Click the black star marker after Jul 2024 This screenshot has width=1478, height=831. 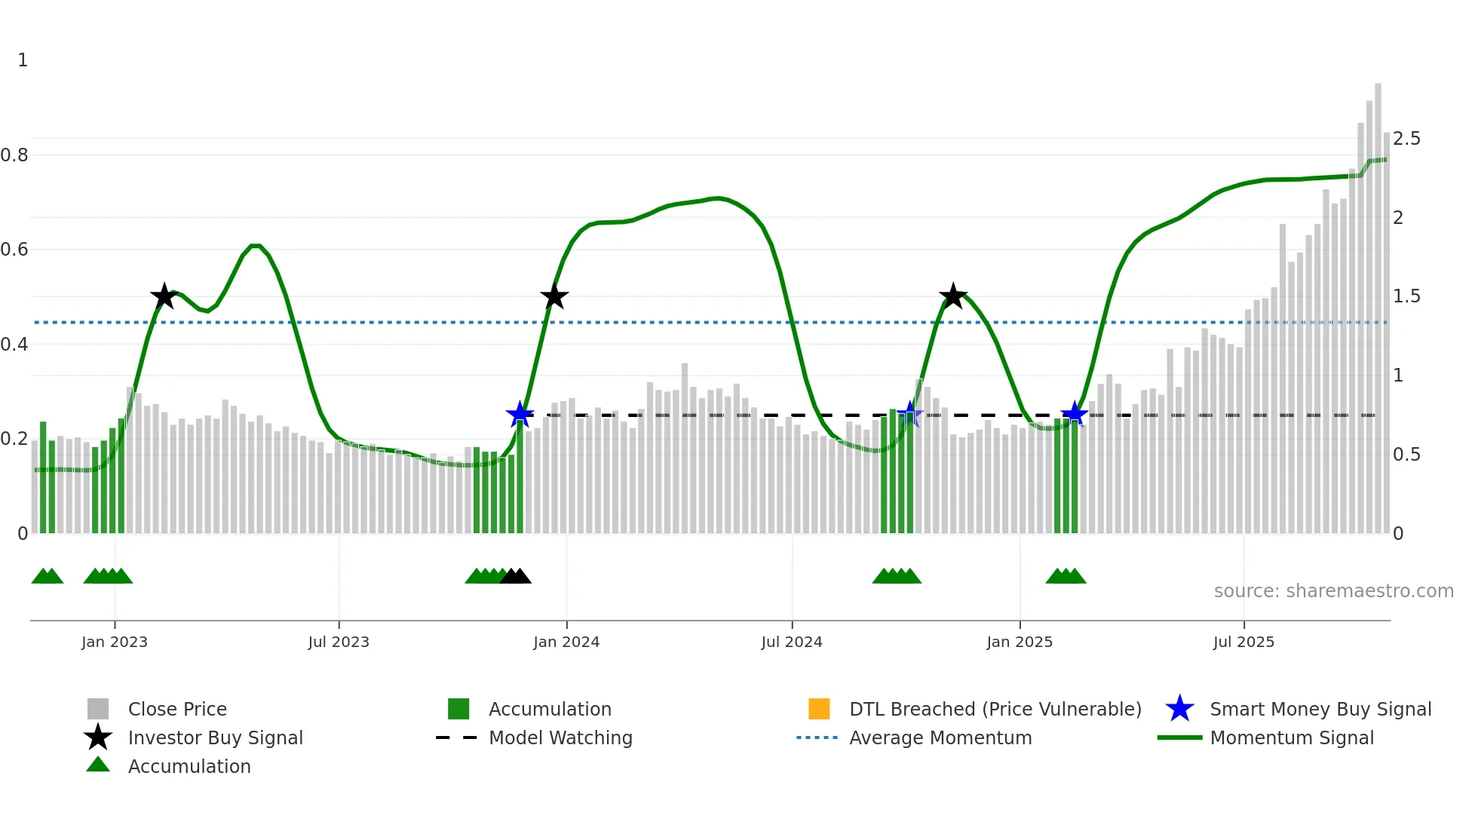953,296
